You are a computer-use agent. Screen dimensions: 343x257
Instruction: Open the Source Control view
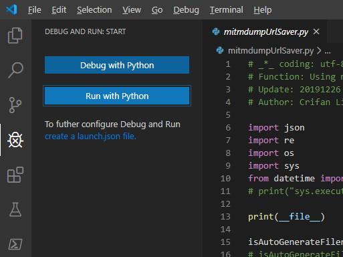(15, 105)
